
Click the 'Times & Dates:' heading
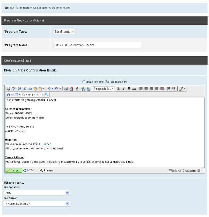(x=15, y=157)
